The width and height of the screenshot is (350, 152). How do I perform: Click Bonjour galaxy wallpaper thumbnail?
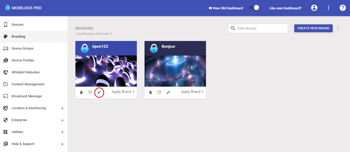(175, 71)
